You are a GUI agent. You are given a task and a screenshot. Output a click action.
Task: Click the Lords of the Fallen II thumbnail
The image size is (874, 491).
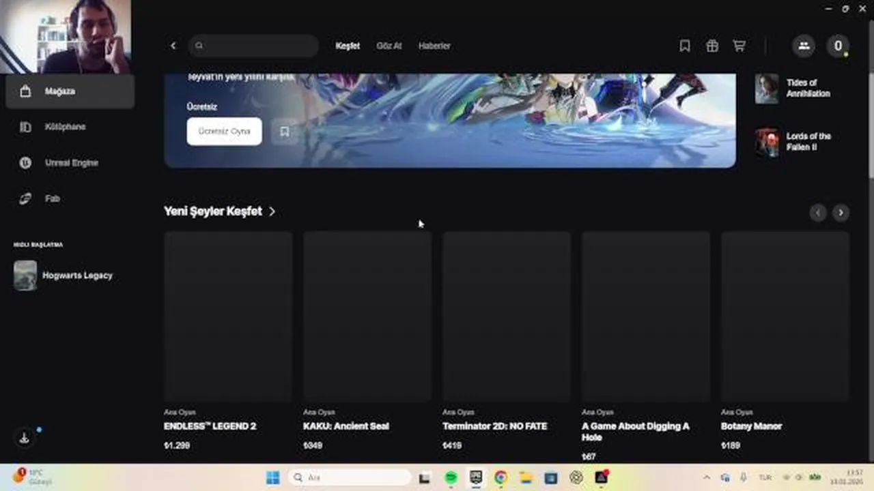pos(767,142)
